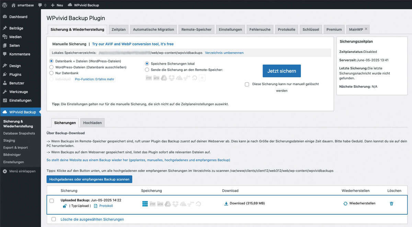Viewport: 412px width, 227px height.
Task: Open Werkzeuge in the sidebar
Action: pyautogui.click(x=19, y=92)
